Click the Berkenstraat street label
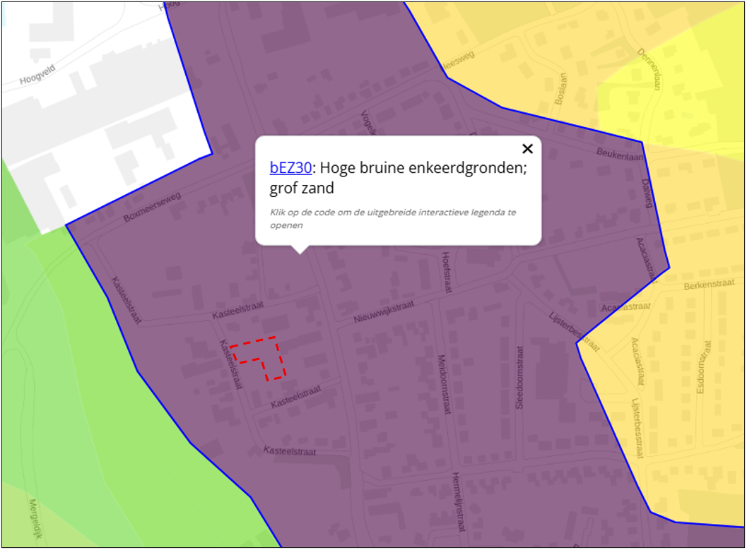This screenshot has width=747, height=550. 709,285
